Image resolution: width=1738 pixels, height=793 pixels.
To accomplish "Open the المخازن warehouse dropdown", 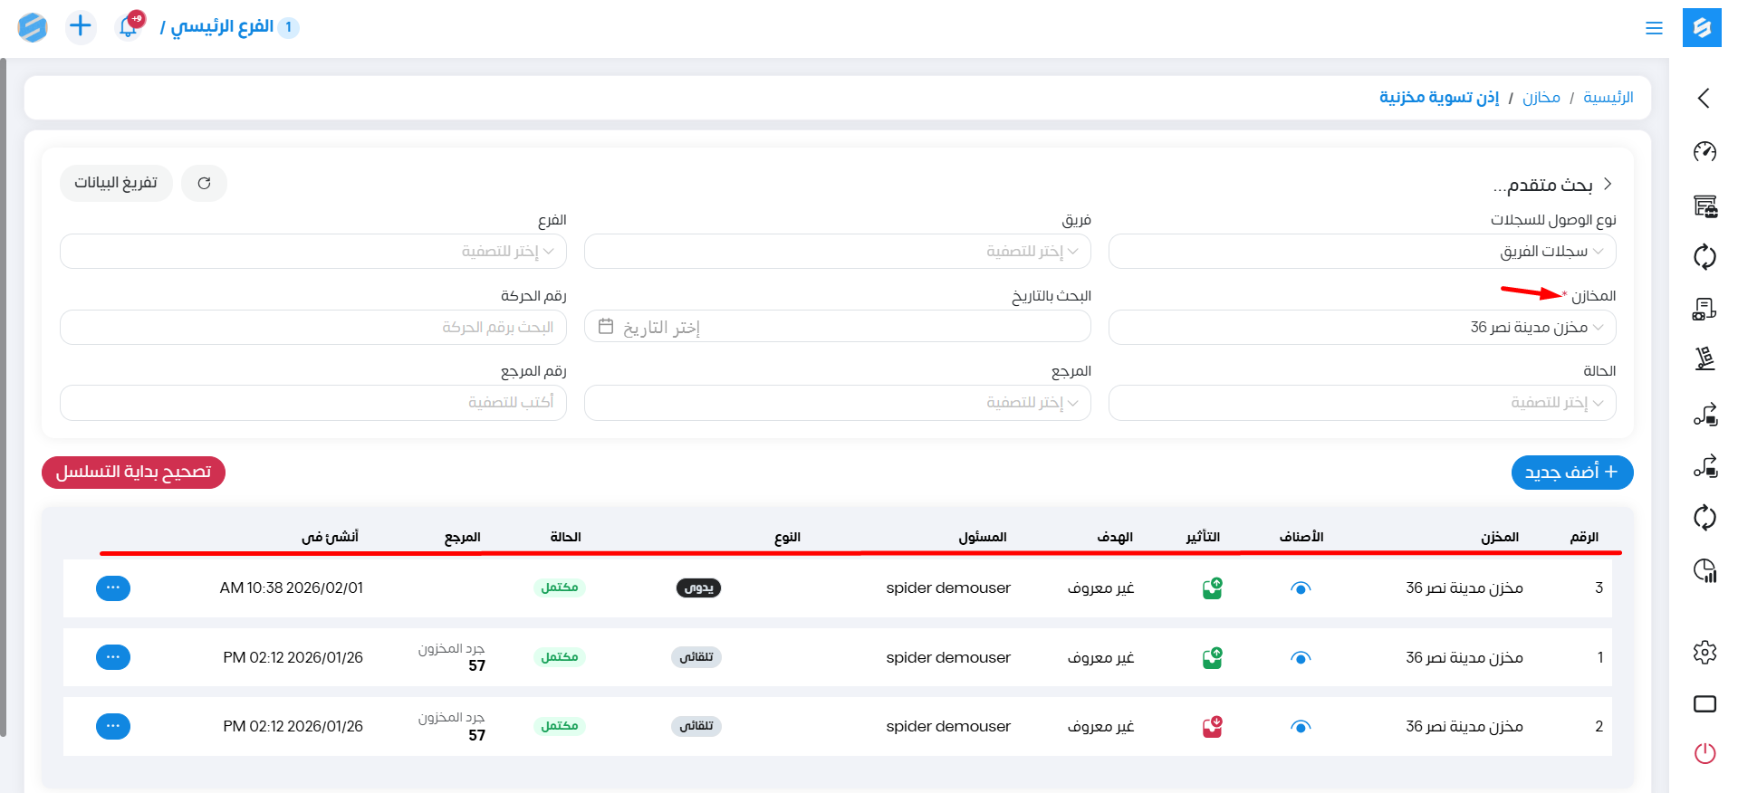I will [x=1361, y=328].
